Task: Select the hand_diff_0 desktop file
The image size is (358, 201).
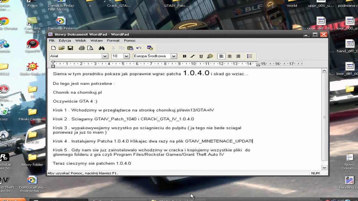Action: pyautogui.click(x=348, y=46)
